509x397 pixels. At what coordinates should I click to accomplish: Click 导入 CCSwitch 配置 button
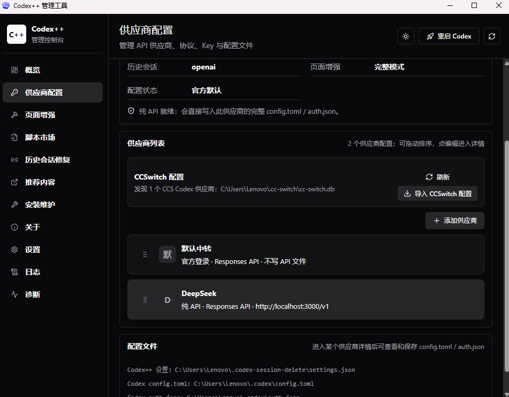click(x=437, y=193)
